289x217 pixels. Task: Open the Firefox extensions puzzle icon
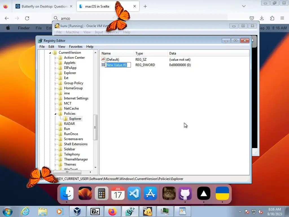point(272,18)
